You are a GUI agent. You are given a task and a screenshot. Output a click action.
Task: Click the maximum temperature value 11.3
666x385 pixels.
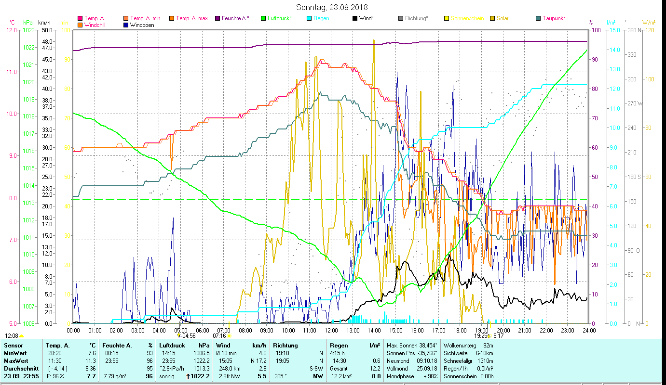click(92, 361)
